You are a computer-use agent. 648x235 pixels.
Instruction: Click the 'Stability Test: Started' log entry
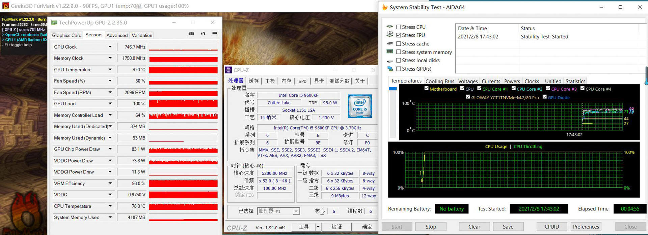point(544,37)
